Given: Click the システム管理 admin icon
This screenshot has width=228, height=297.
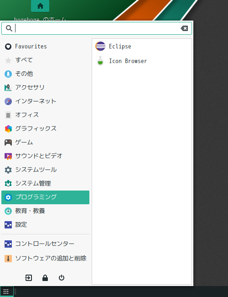Looking at the screenshot, I should pos(8,184).
